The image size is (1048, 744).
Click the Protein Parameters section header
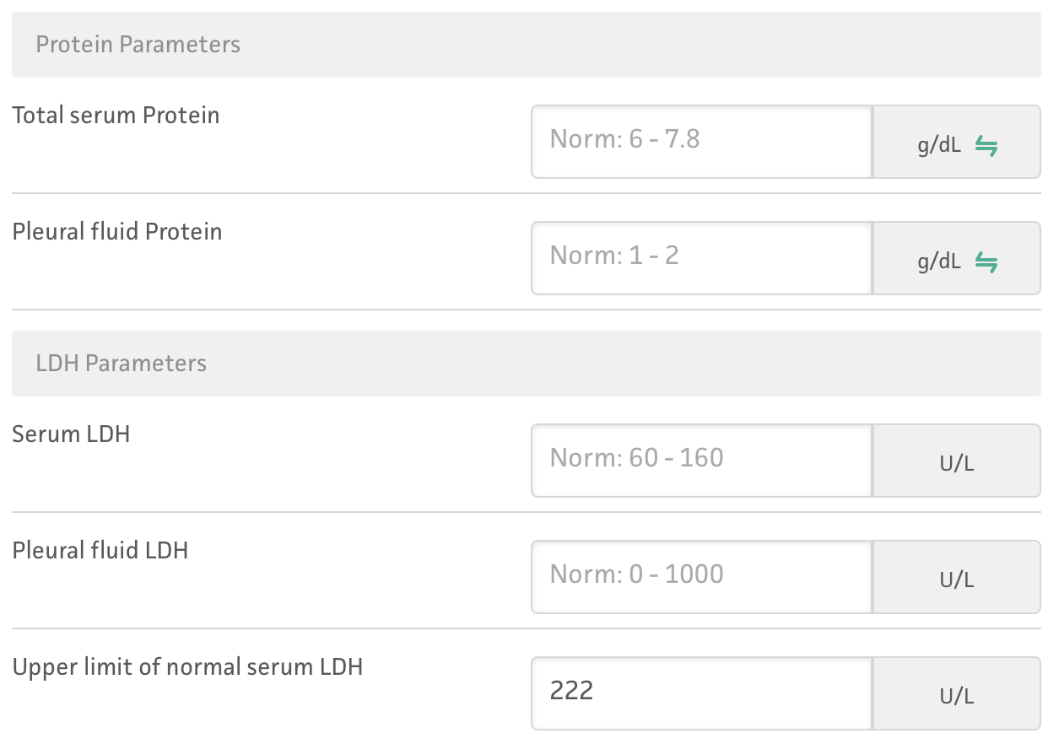[138, 45]
